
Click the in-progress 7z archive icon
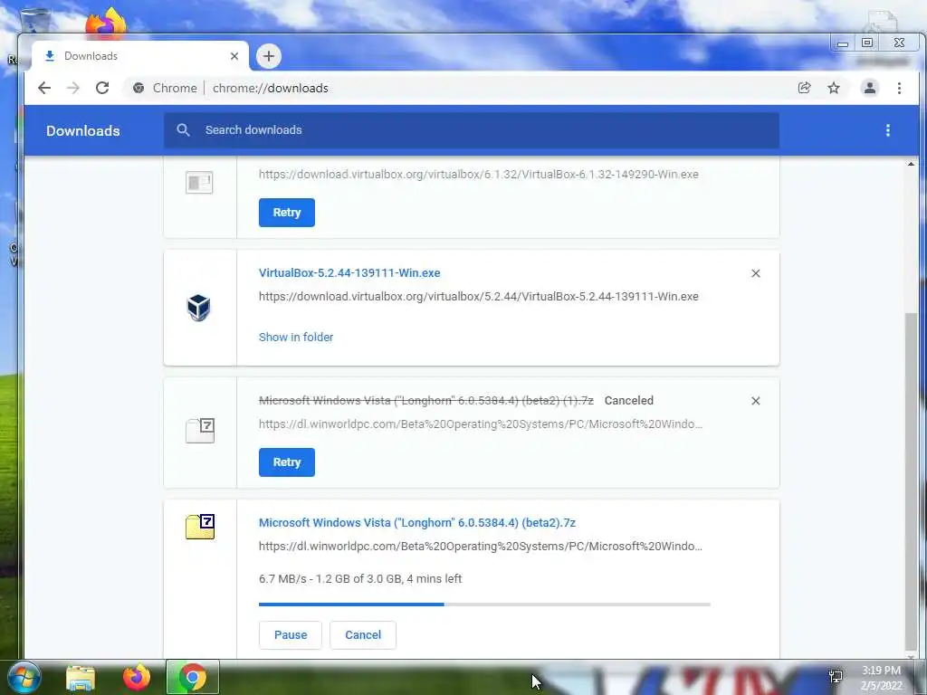(x=200, y=527)
